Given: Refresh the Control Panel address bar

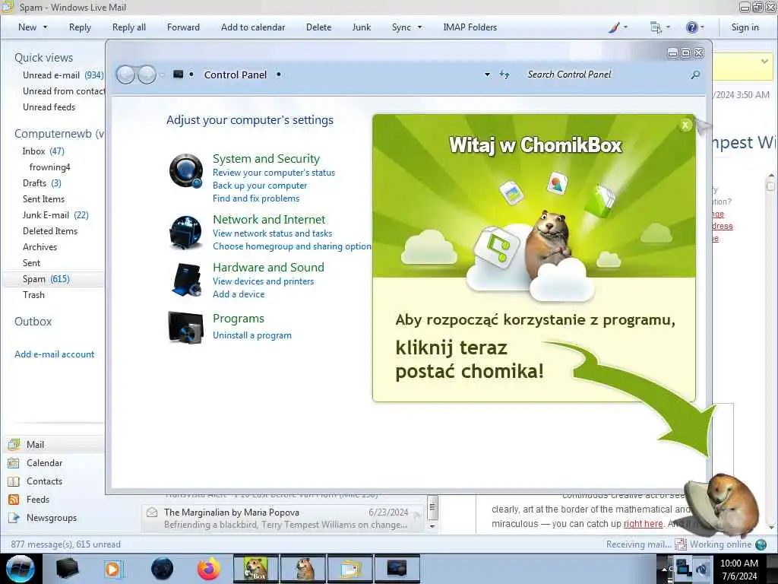Looking at the screenshot, I should (504, 75).
